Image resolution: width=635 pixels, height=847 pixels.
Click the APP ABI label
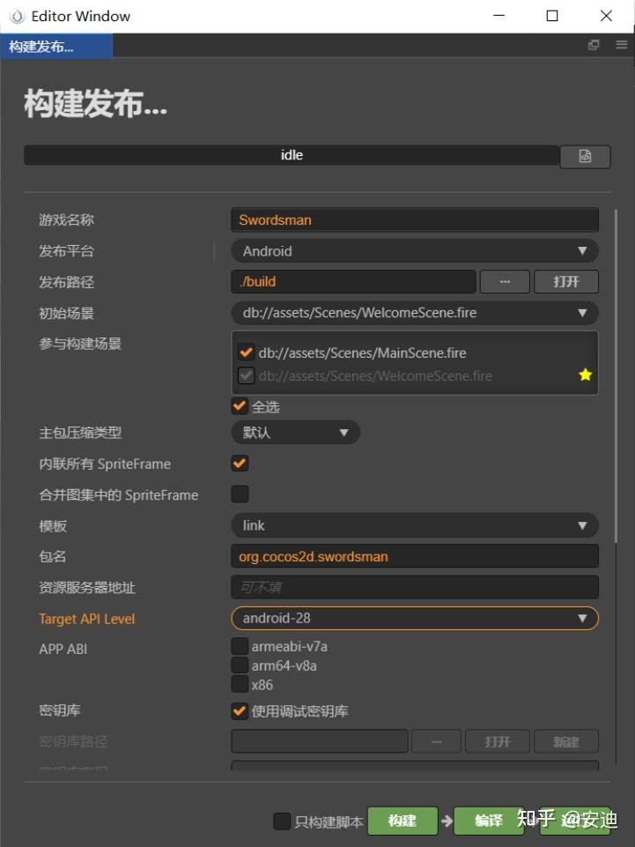point(63,650)
